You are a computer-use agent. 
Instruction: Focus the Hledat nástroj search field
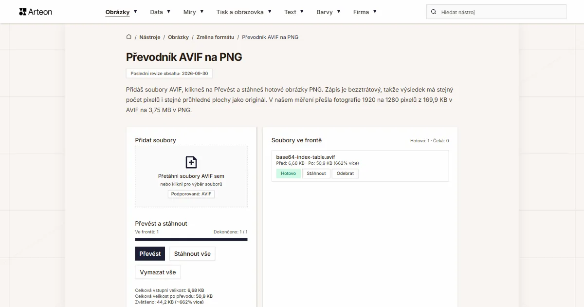(x=496, y=12)
